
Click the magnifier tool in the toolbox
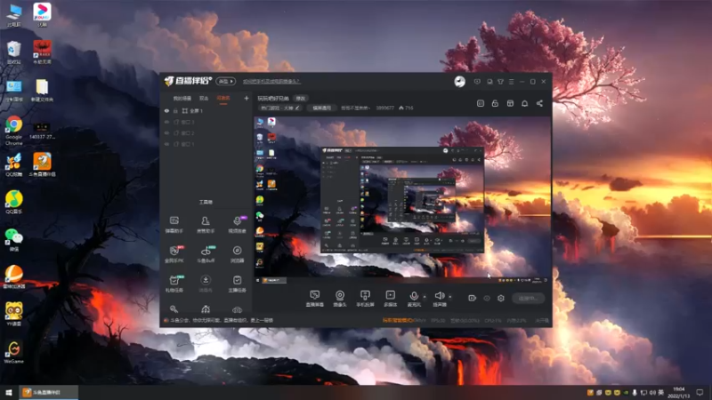pos(174,309)
